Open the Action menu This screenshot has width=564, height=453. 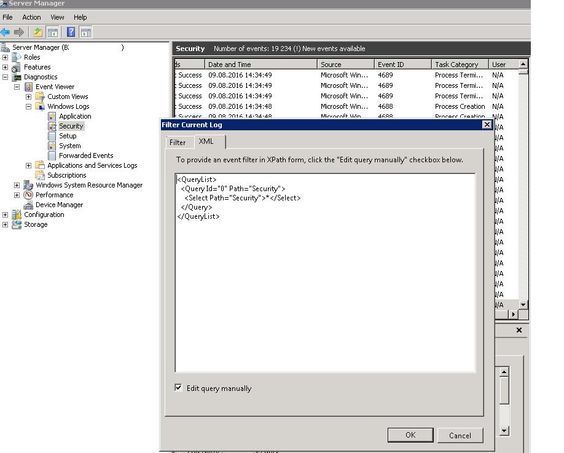[x=31, y=17]
